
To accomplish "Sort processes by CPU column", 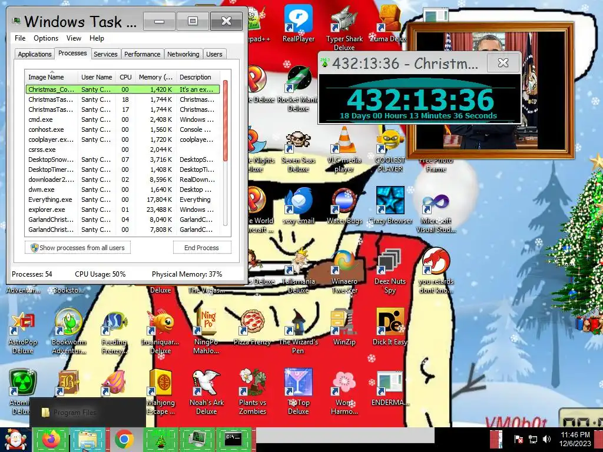I will click(125, 77).
